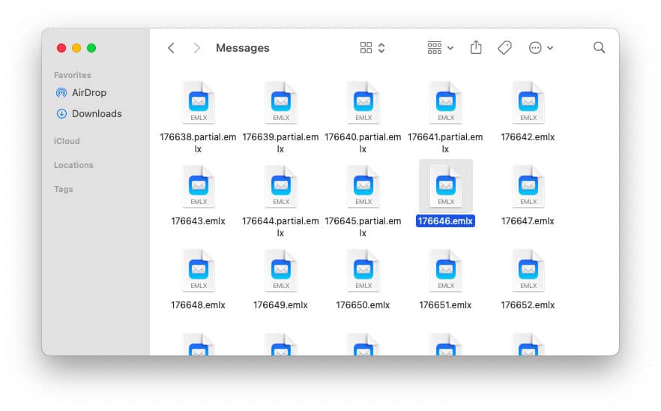The height and width of the screenshot is (411, 661).
Task: Click the 176642.emlx filename label
Action: point(528,137)
